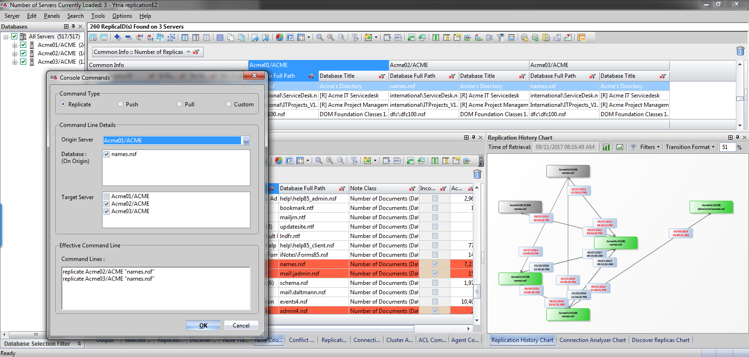749x357 pixels.
Task: Click the blue export arrow icon in top toolbar
Action: pos(255,37)
